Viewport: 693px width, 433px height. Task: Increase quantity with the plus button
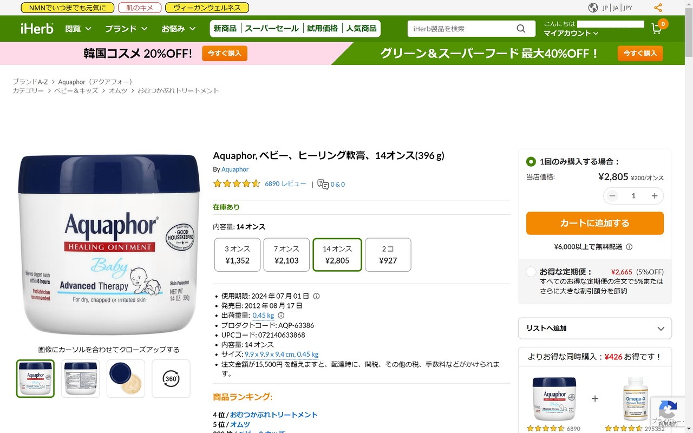click(x=655, y=196)
